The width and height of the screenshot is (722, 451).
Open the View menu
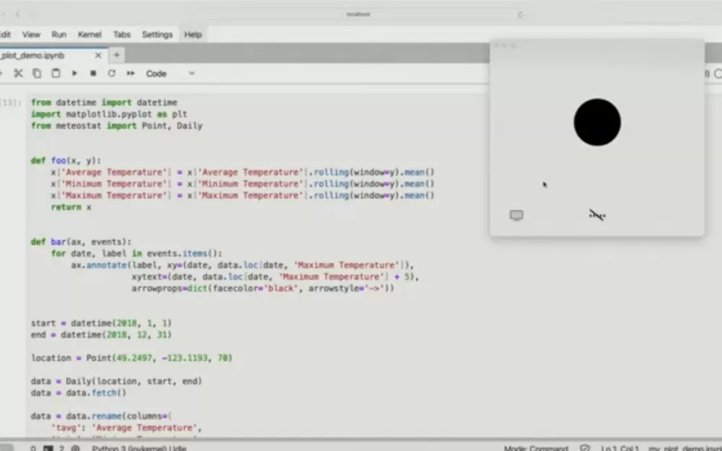31,35
